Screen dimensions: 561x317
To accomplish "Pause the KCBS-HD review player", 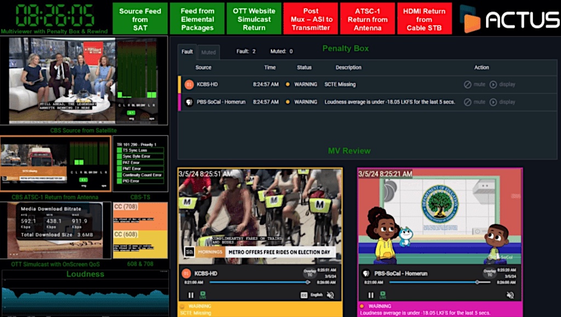I will pos(191,295).
